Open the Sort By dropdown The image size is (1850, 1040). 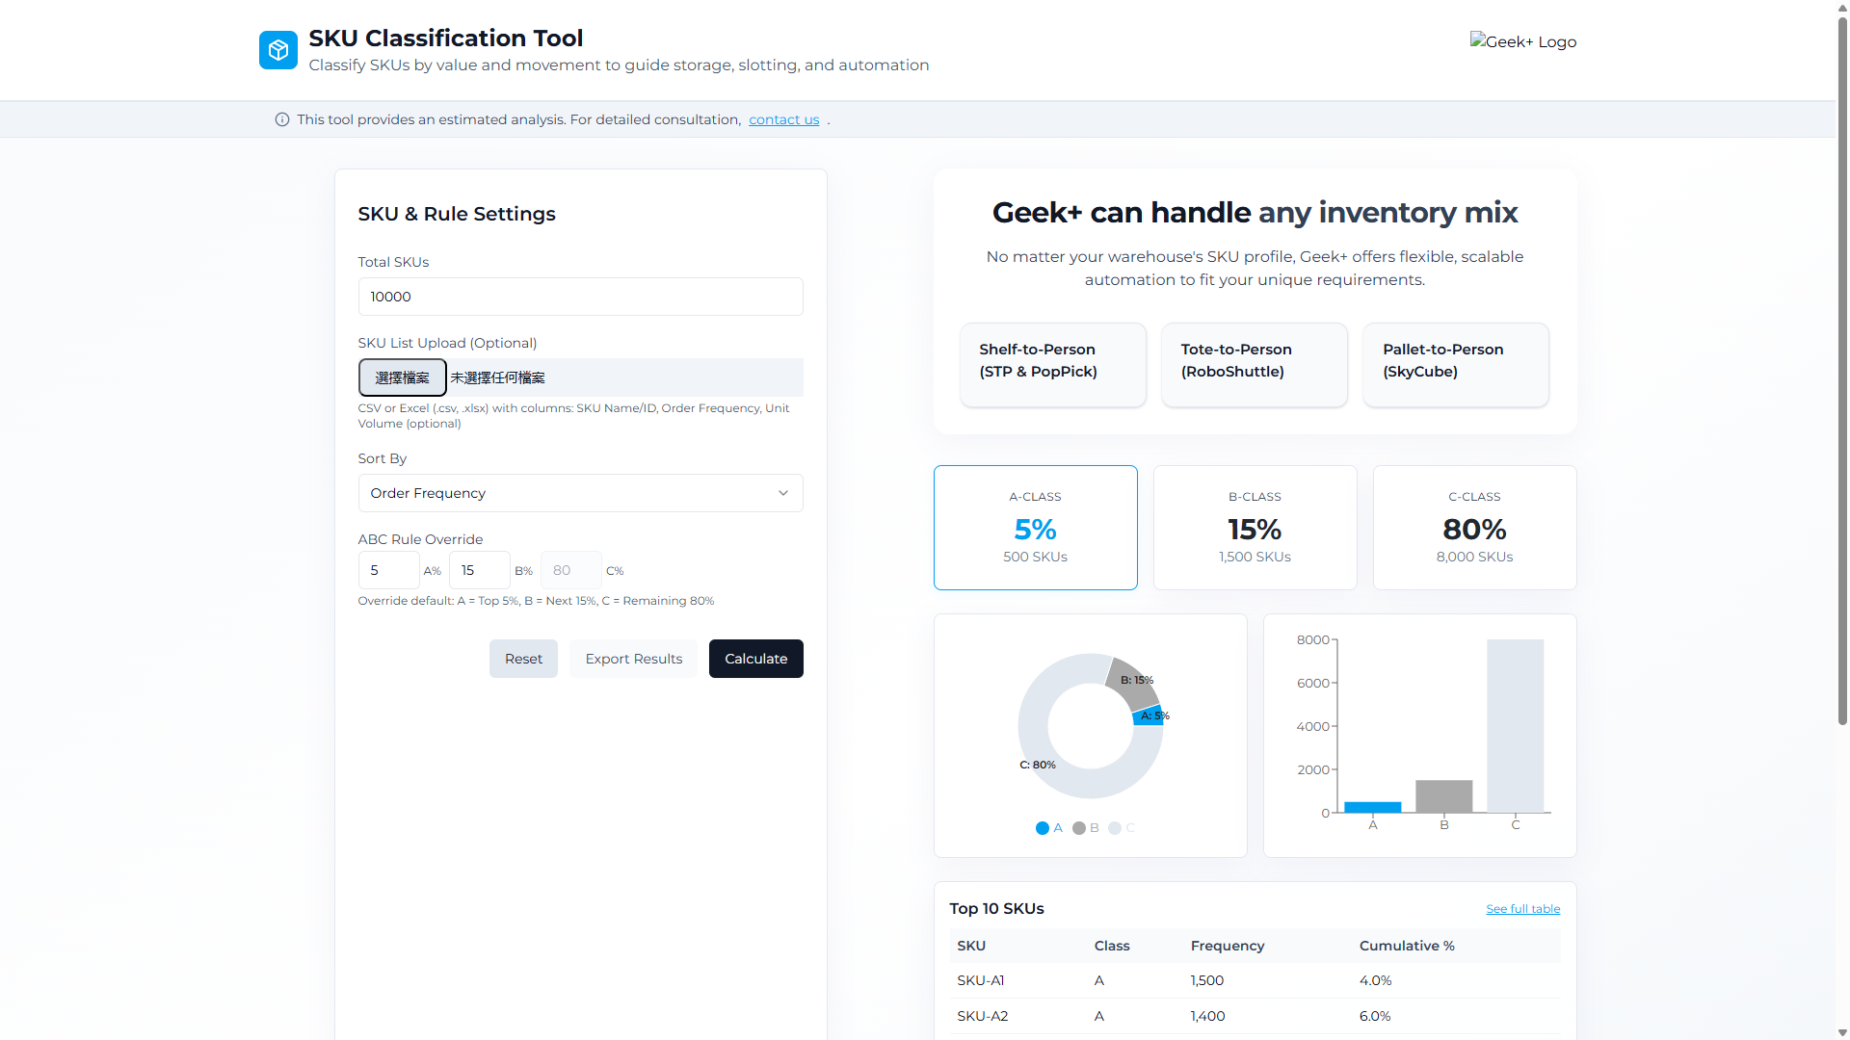(x=579, y=493)
